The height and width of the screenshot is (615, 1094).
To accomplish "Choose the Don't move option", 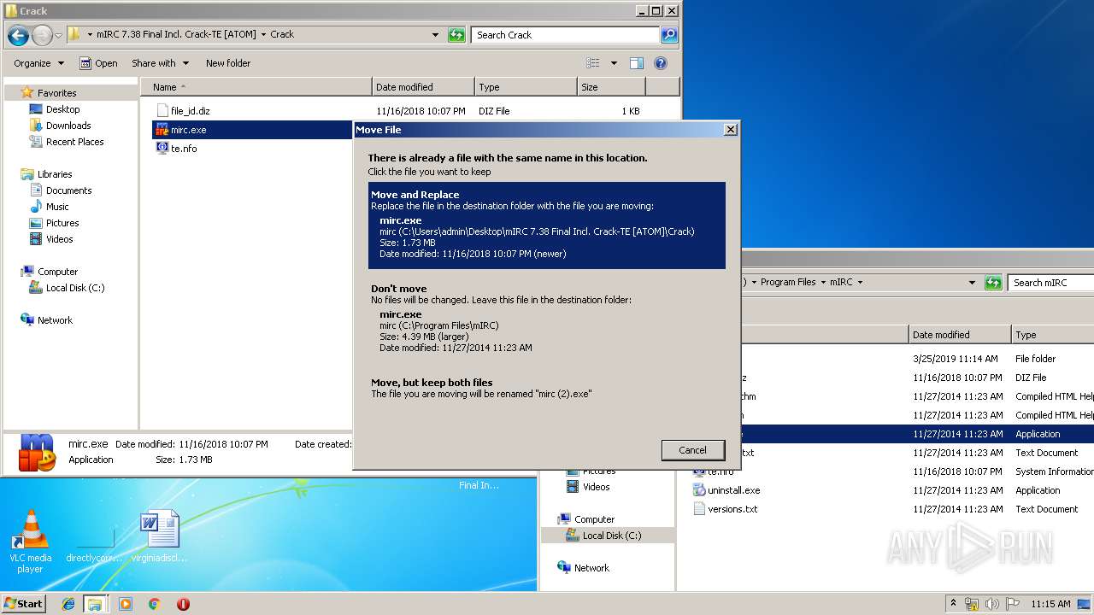I will coord(547,319).
